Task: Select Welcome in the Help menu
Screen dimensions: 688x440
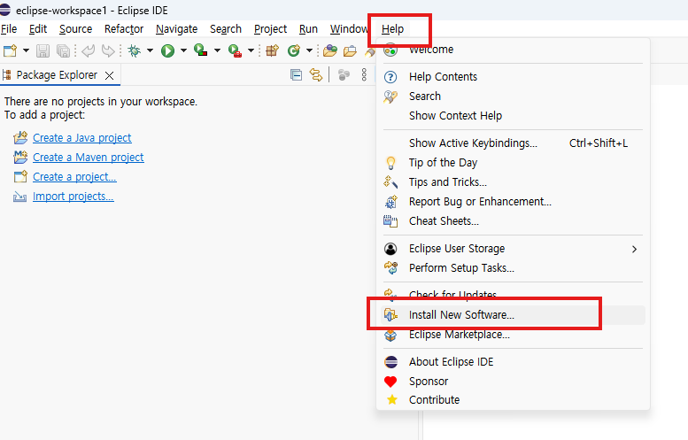Action: pyautogui.click(x=513, y=50)
